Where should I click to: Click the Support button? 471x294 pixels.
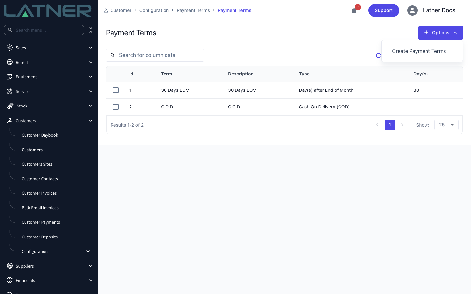click(x=384, y=10)
